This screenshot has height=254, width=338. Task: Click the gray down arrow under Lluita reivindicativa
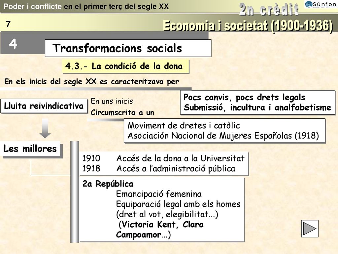click(x=45, y=128)
